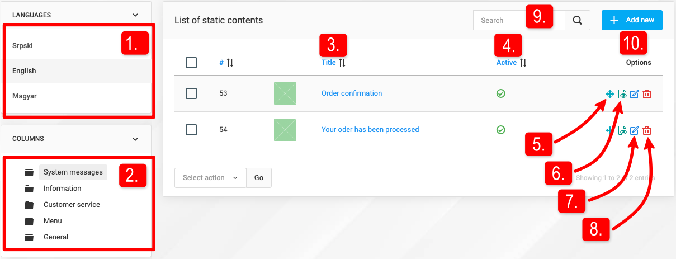
Task: Tick the select-all checkbox in header
Action: click(x=191, y=63)
